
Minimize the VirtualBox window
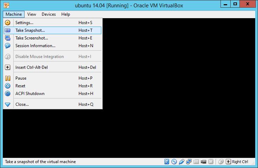(x=225, y=4)
